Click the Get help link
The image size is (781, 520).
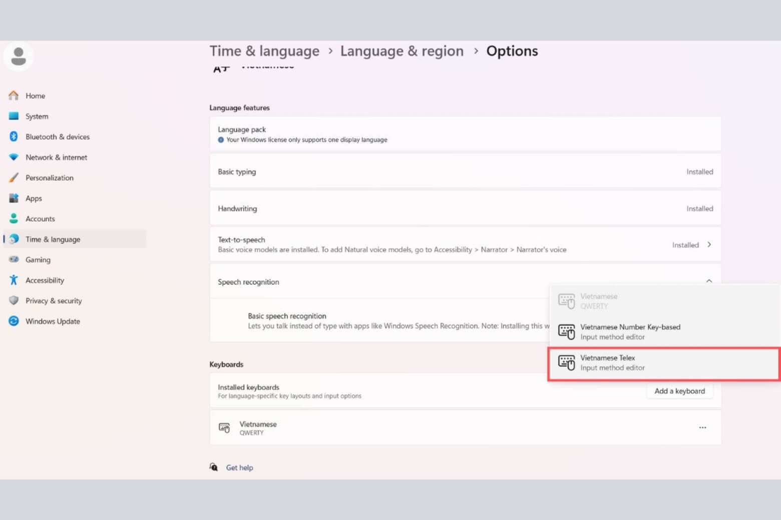(239, 467)
